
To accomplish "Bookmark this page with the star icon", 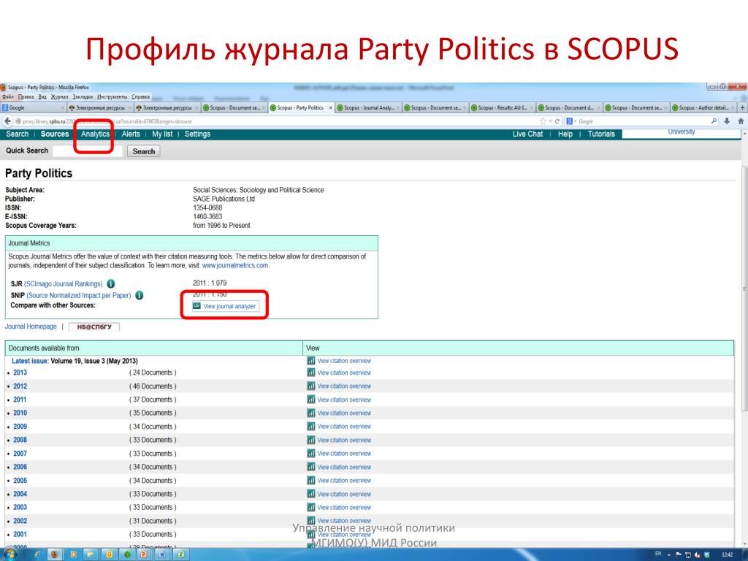I will tap(543, 121).
